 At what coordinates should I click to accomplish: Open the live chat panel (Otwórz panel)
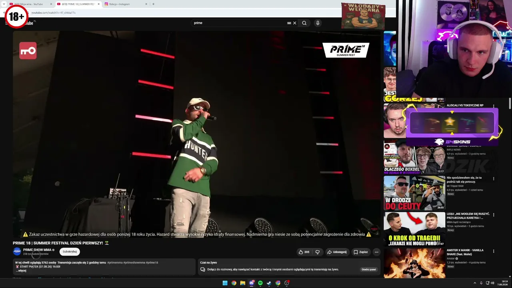click(x=369, y=270)
